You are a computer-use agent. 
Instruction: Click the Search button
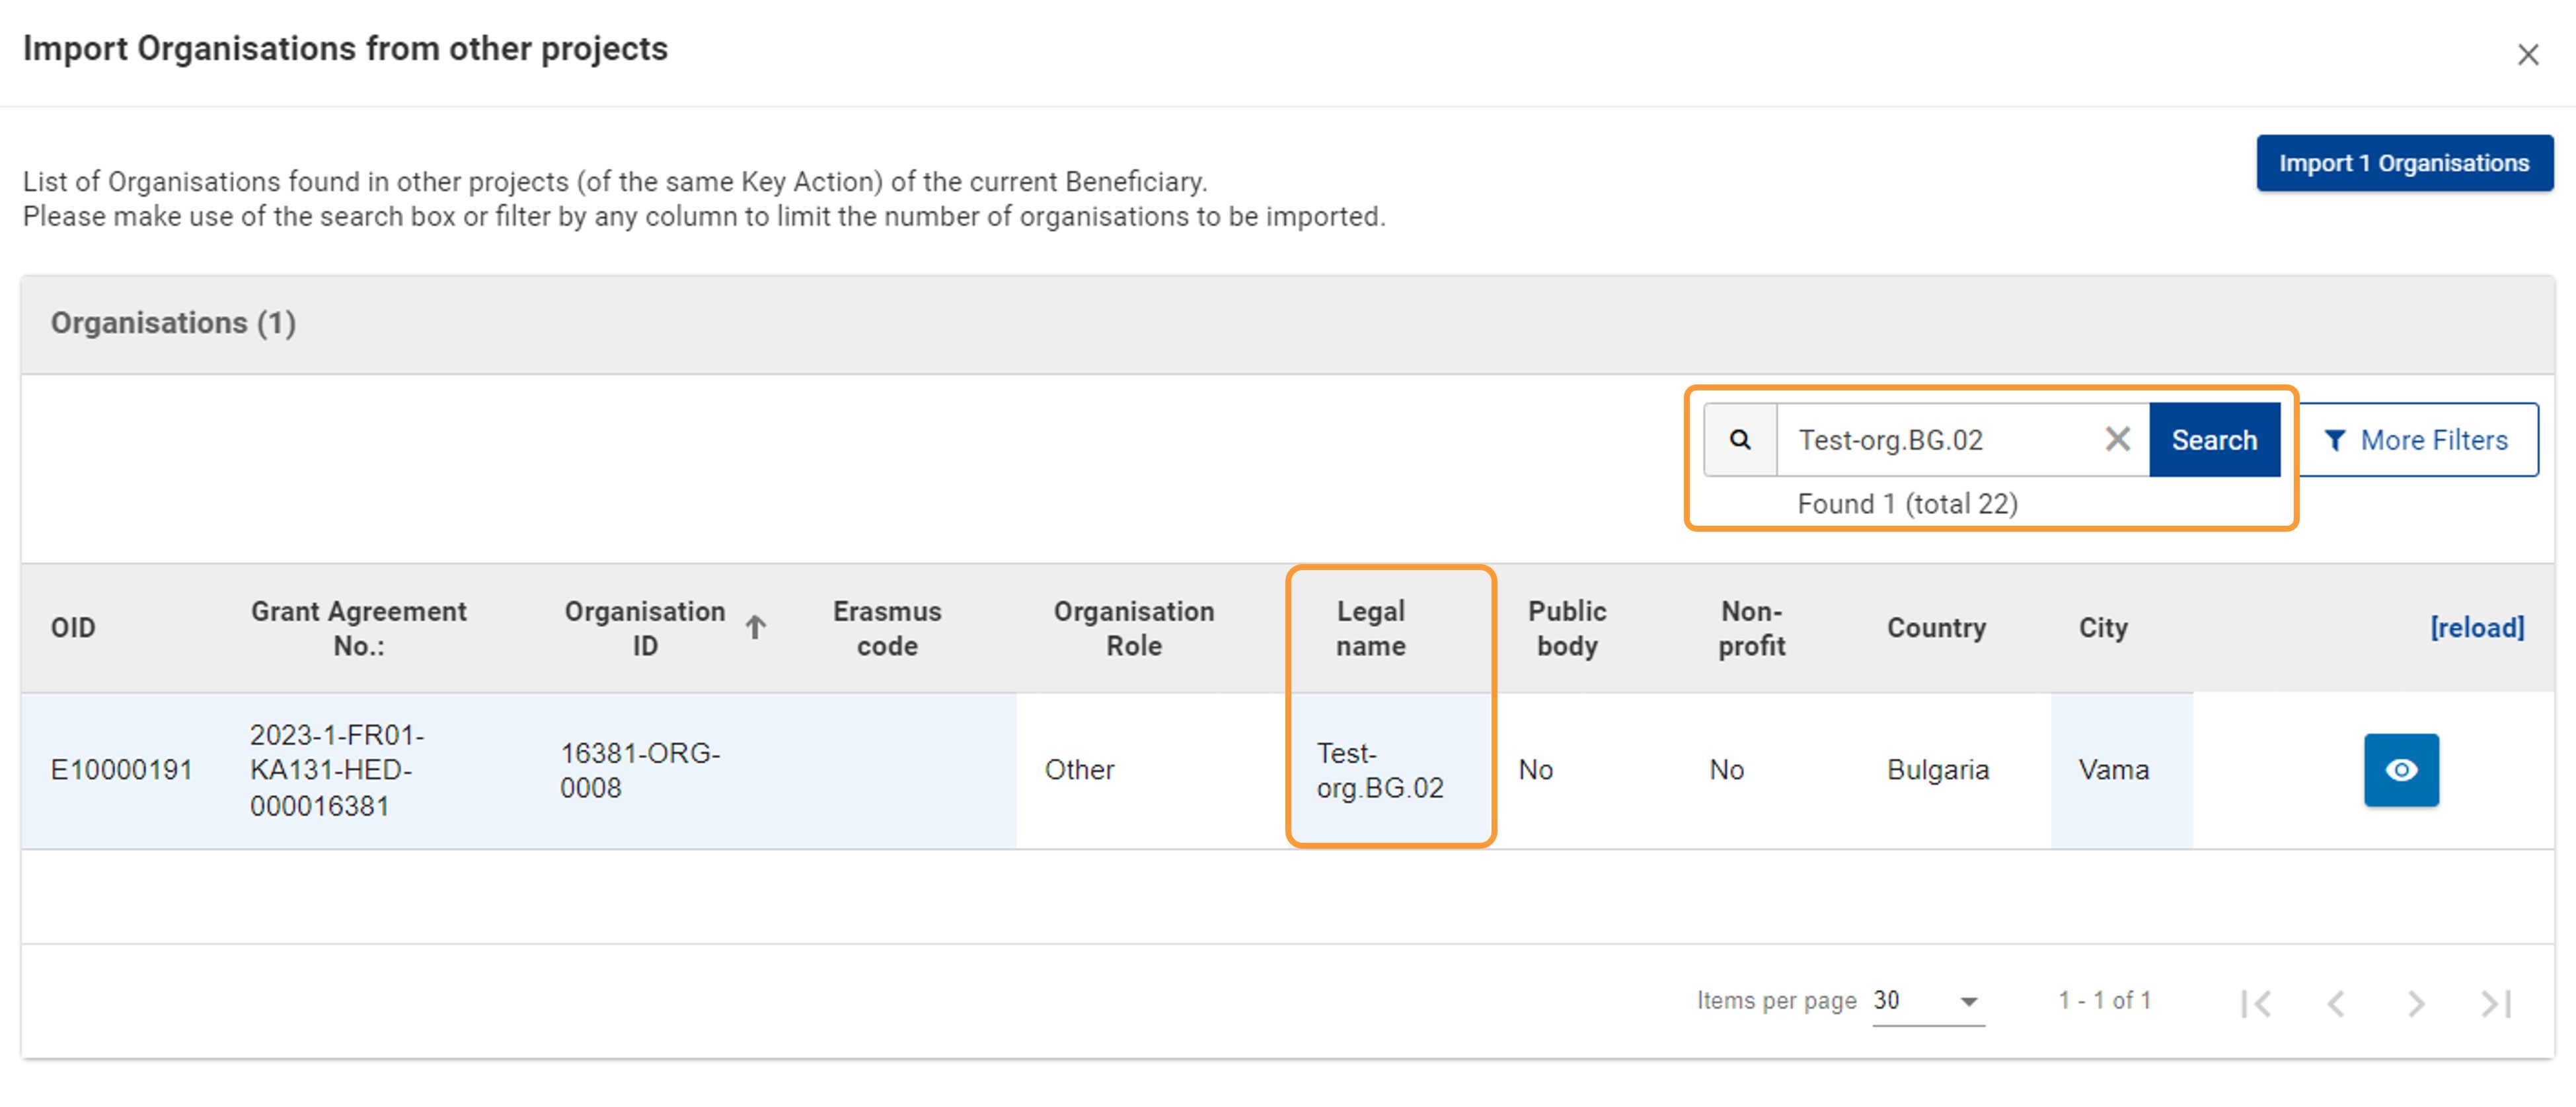click(x=2214, y=440)
